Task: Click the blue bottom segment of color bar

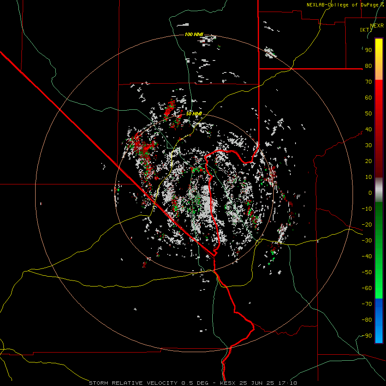Action: pos(379,320)
